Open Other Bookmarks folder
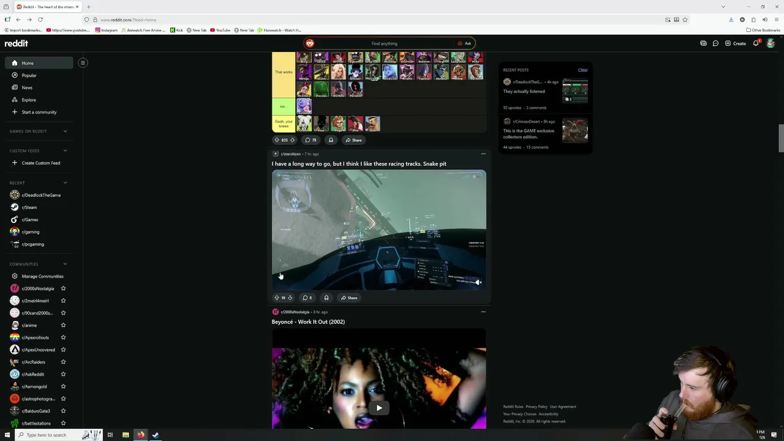The height and width of the screenshot is (441, 784). [763, 30]
